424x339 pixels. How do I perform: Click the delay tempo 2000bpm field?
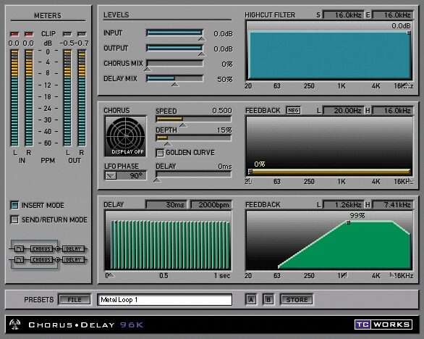click(211, 204)
